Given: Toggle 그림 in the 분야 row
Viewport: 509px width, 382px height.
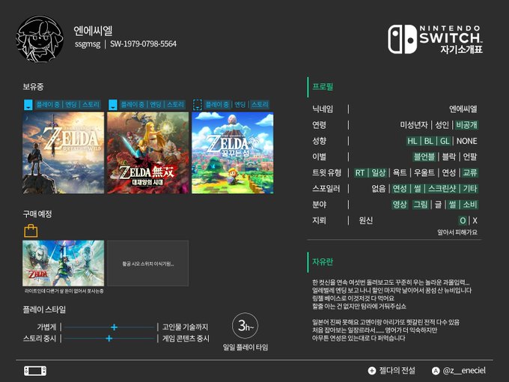Looking at the screenshot, I should (x=421, y=204).
